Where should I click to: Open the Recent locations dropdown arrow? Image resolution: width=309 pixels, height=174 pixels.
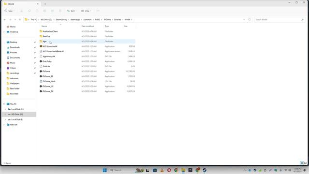(x=15, y=19)
